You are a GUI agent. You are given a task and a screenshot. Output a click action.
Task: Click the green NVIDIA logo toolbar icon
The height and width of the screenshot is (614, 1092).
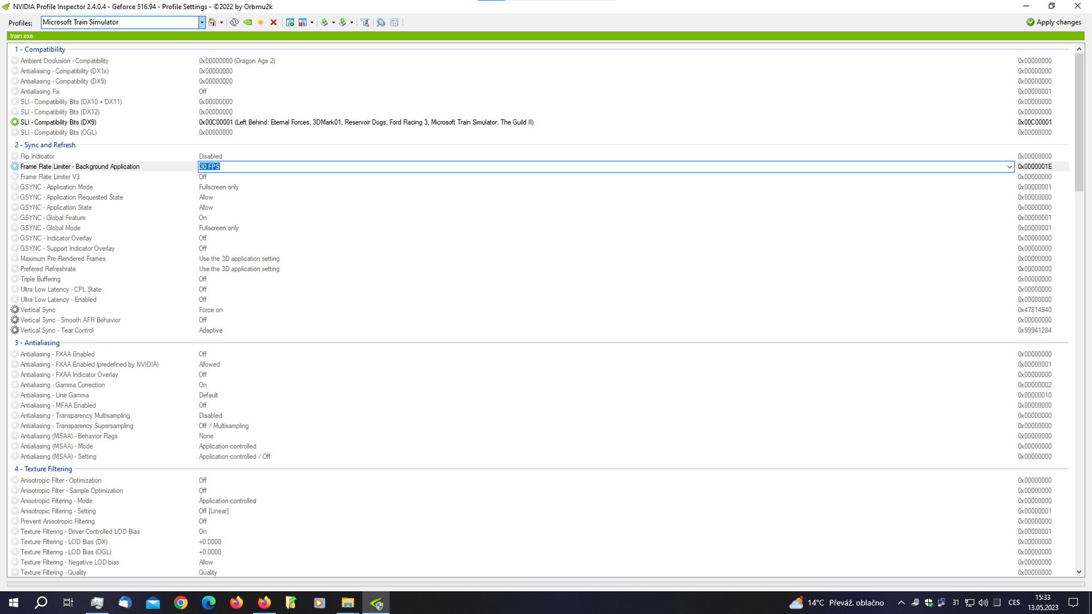(247, 22)
